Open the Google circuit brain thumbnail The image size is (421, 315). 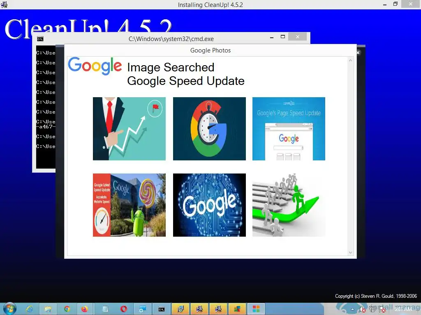tap(209, 205)
